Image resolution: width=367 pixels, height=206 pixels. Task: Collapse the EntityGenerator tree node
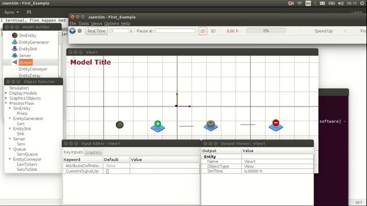[10, 118]
